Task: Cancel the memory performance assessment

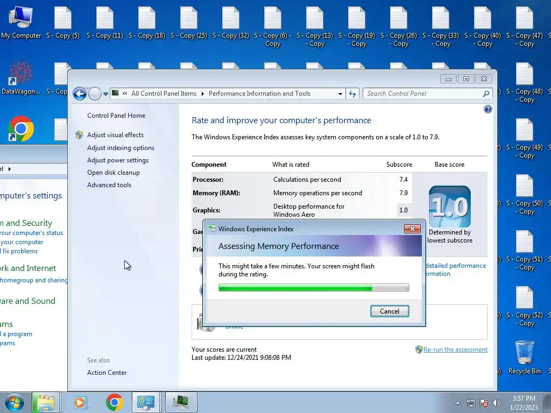Action: 390,311
